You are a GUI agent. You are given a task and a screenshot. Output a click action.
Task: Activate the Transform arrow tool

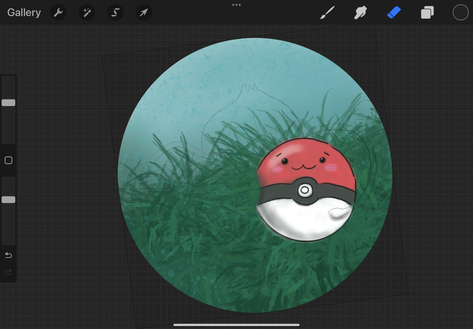coord(144,12)
